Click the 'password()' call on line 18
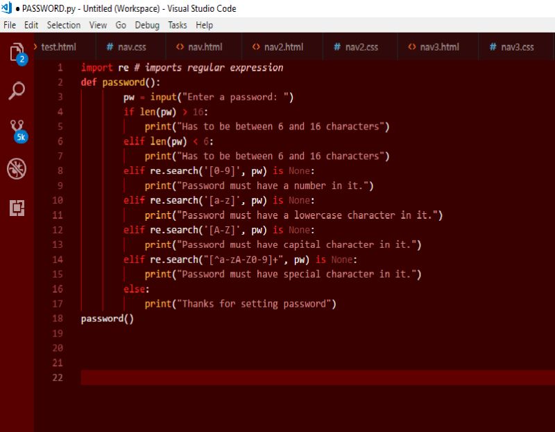 click(108, 318)
